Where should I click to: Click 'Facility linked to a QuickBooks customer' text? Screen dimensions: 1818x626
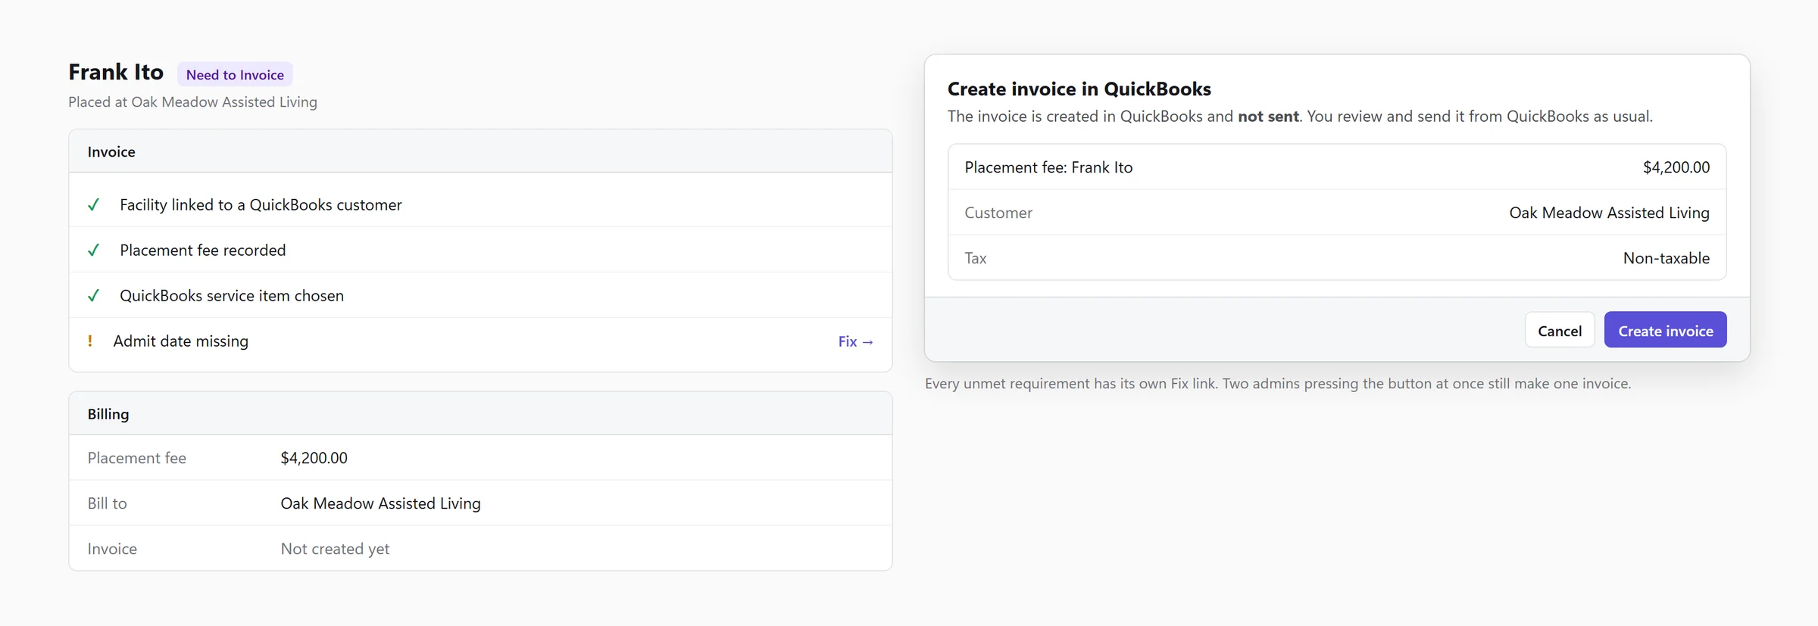click(x=261, y=204)
